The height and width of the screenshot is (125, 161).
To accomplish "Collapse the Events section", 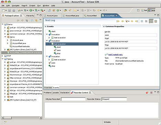I will (46, 27).
